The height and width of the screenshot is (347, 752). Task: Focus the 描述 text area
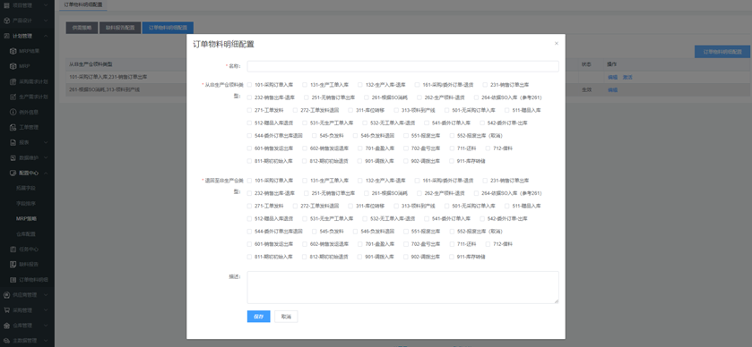(402, 287)
